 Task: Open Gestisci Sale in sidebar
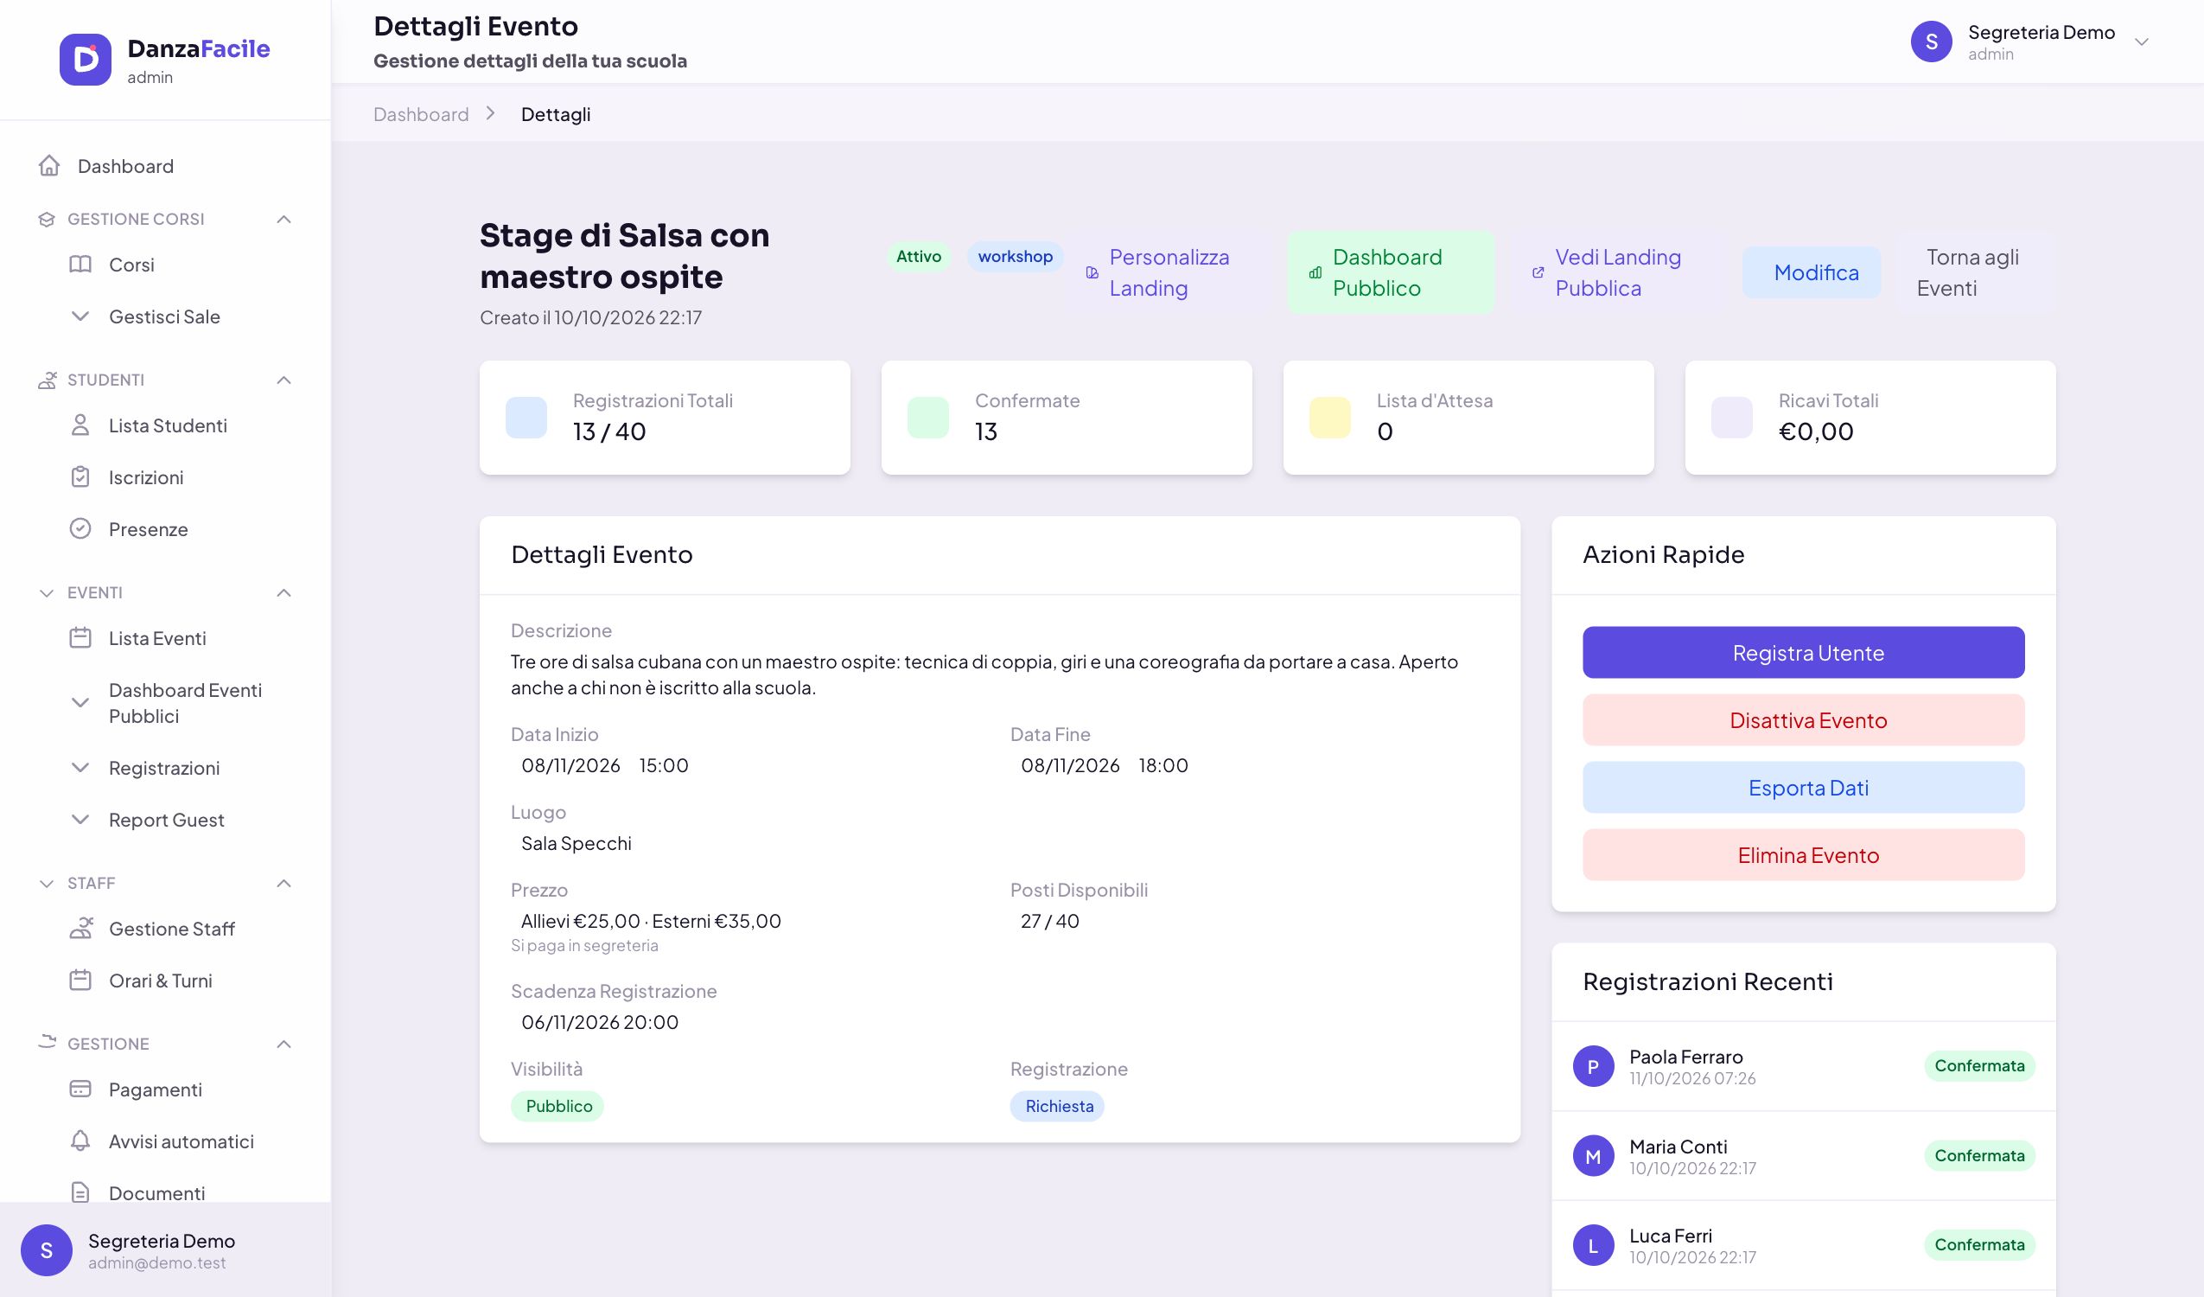click(164, 316)
